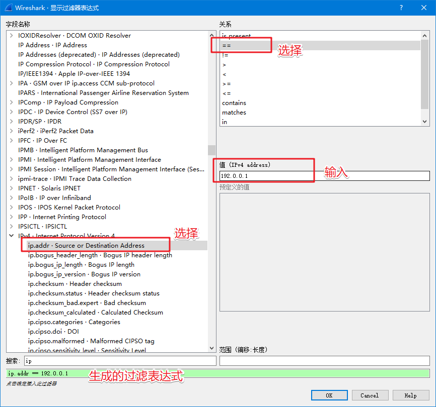Click relation list scroll up arrow

(x=424, y=36)
